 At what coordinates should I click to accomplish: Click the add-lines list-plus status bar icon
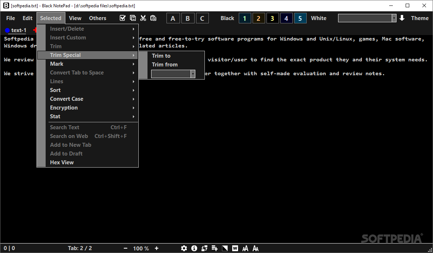[215, 248]
